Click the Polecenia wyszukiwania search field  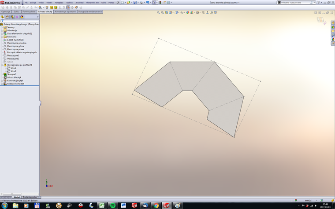pyautogui.click(x=295, y=3)
